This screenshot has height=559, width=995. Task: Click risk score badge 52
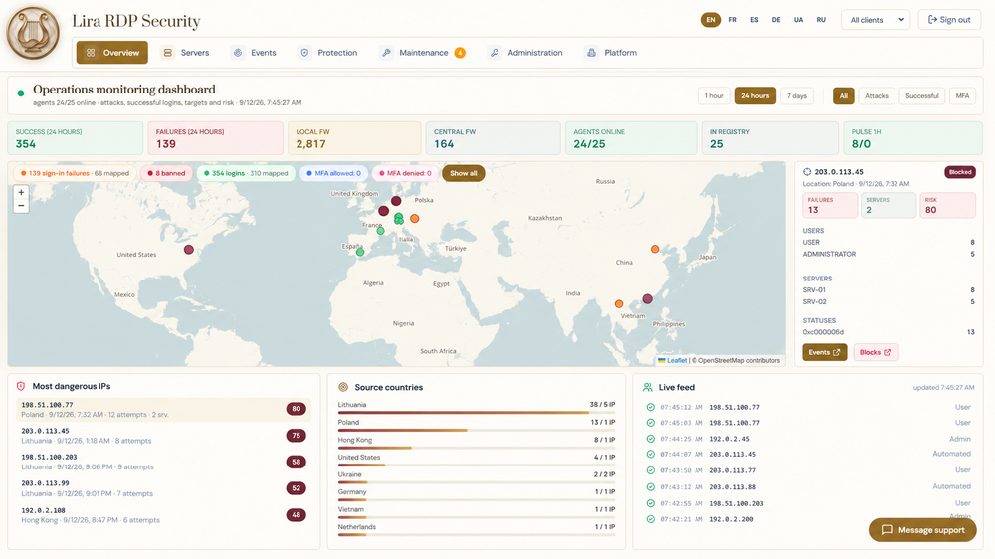point(296,488)
